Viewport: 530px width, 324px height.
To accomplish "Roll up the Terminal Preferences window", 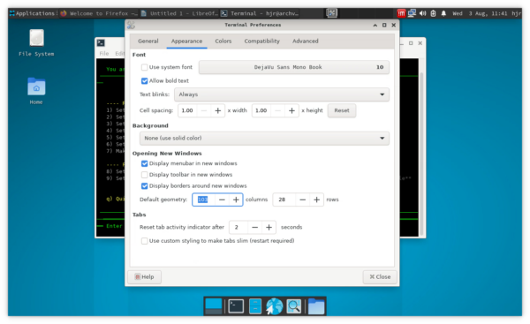I will click(x=375, y=25).
